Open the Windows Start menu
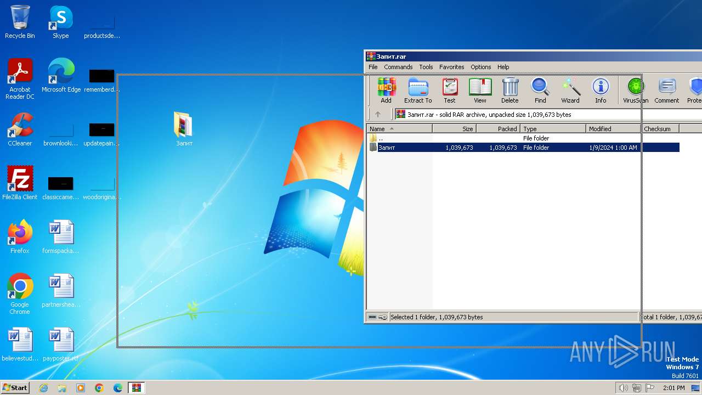This screenshot has width=702, height=395. click(x=15, y=388)
